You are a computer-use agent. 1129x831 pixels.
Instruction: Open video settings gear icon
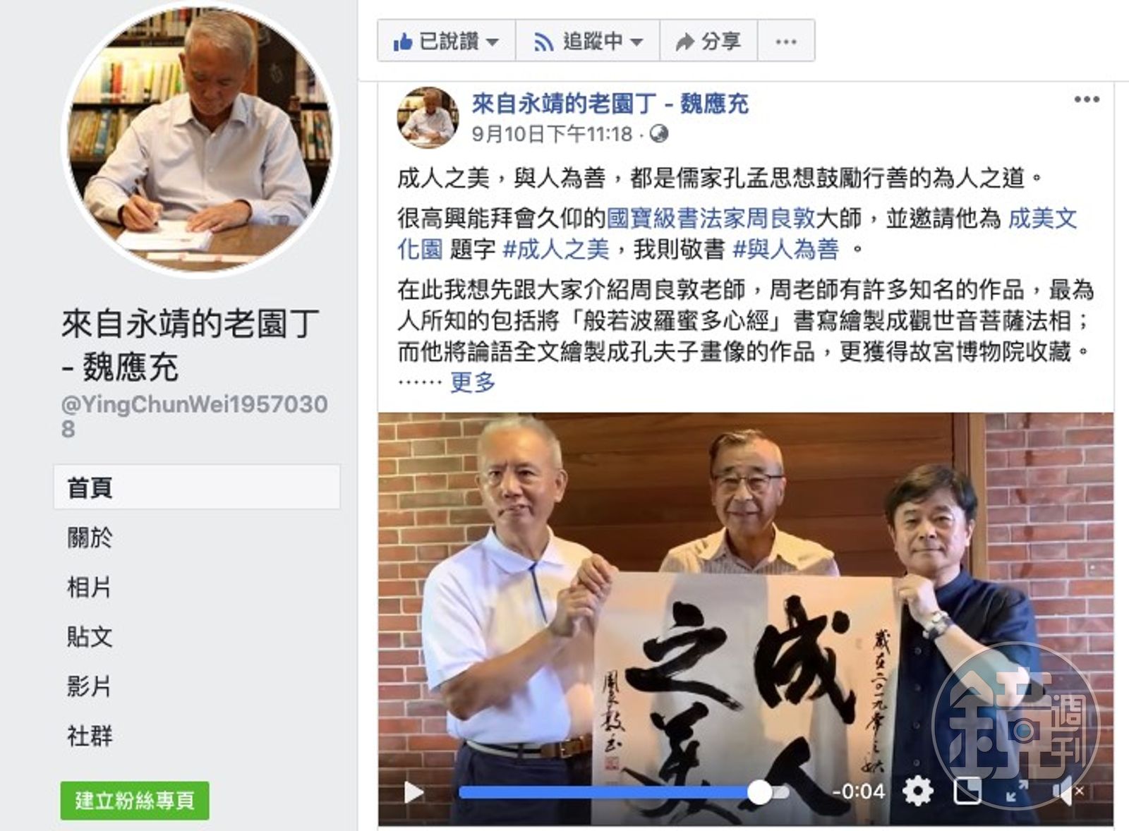click(x=917, y=791)
